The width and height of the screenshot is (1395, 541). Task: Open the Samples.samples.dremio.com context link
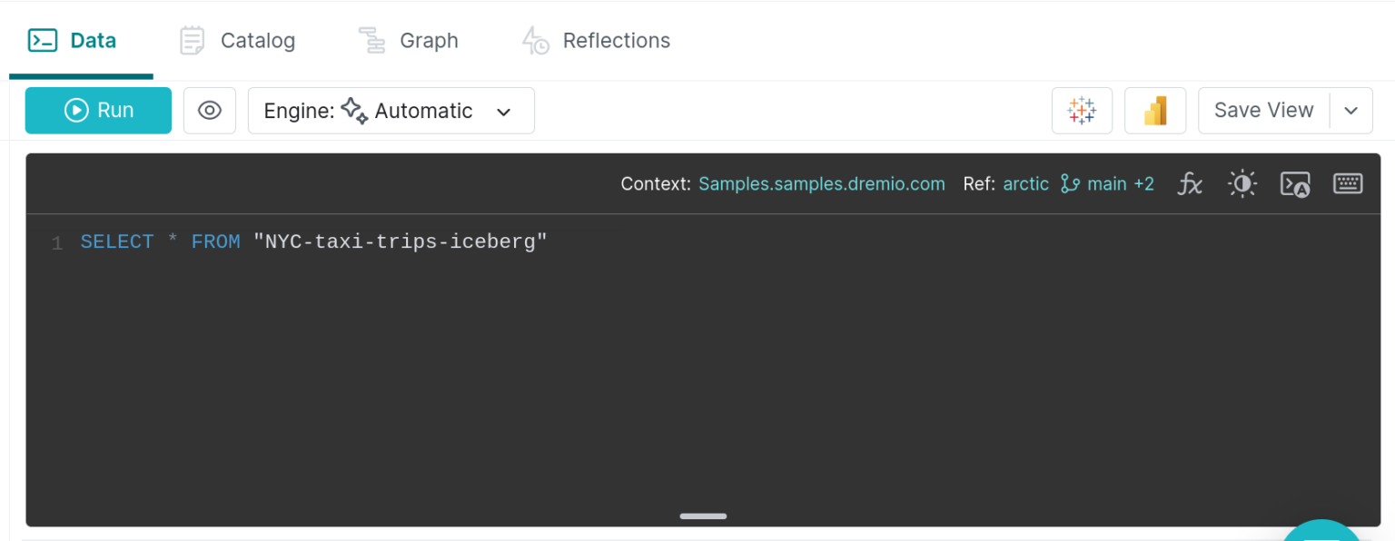point(821,183)
